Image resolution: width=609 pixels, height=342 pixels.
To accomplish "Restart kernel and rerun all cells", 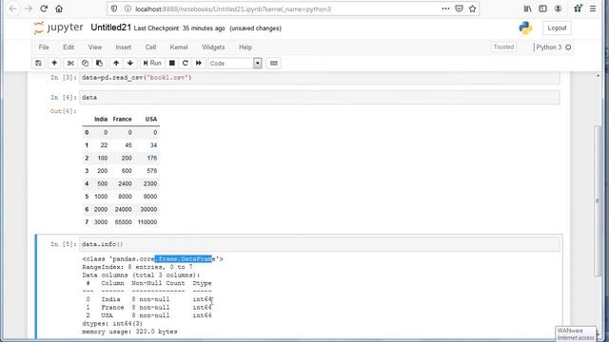I will (x=199, y=64).
